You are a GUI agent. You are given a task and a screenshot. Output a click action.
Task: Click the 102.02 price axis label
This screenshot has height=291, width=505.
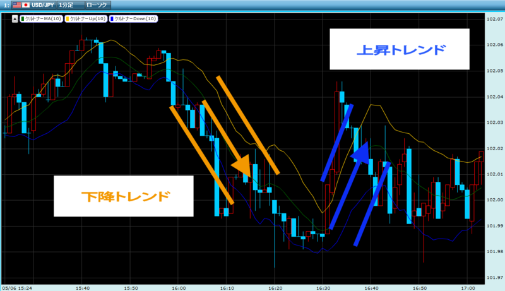click(494, 148)
